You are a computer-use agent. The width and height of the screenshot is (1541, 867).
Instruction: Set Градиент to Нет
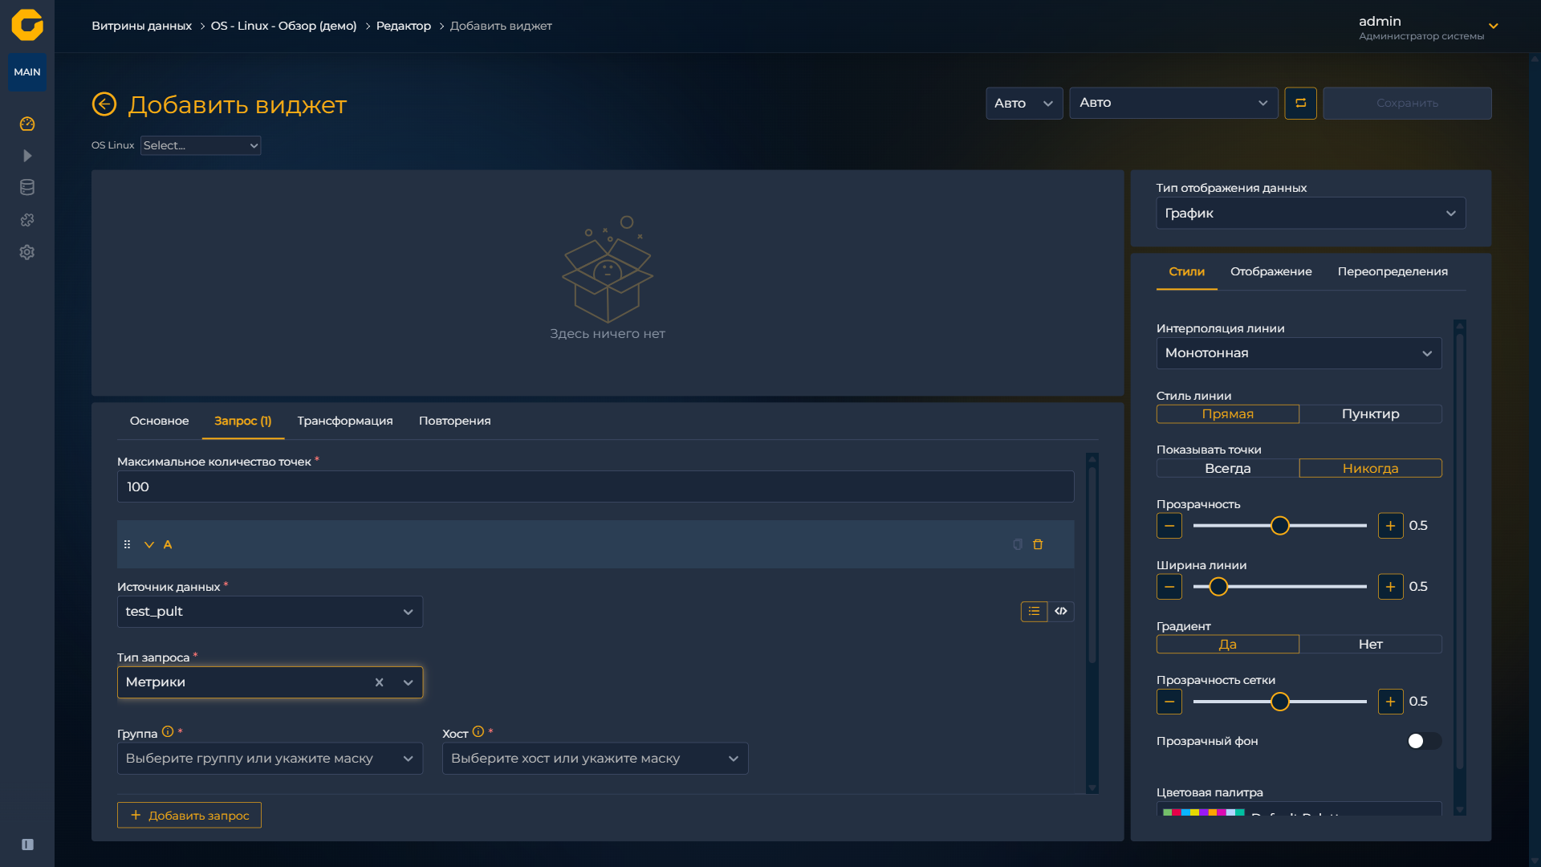(1371, 645)
